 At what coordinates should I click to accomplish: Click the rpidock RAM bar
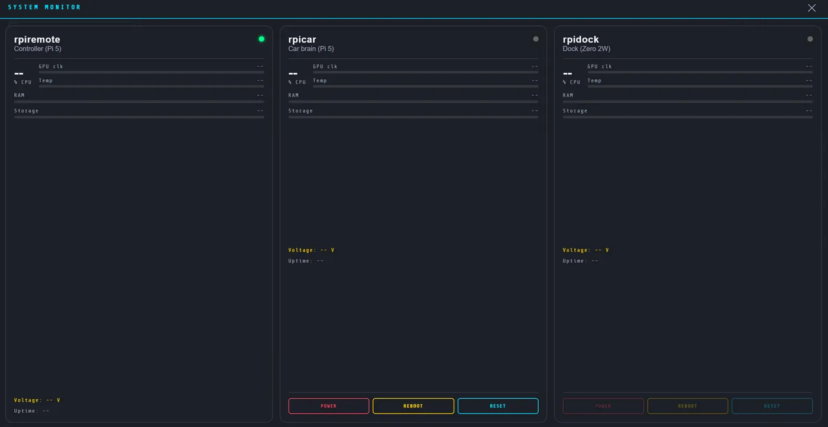688,102
